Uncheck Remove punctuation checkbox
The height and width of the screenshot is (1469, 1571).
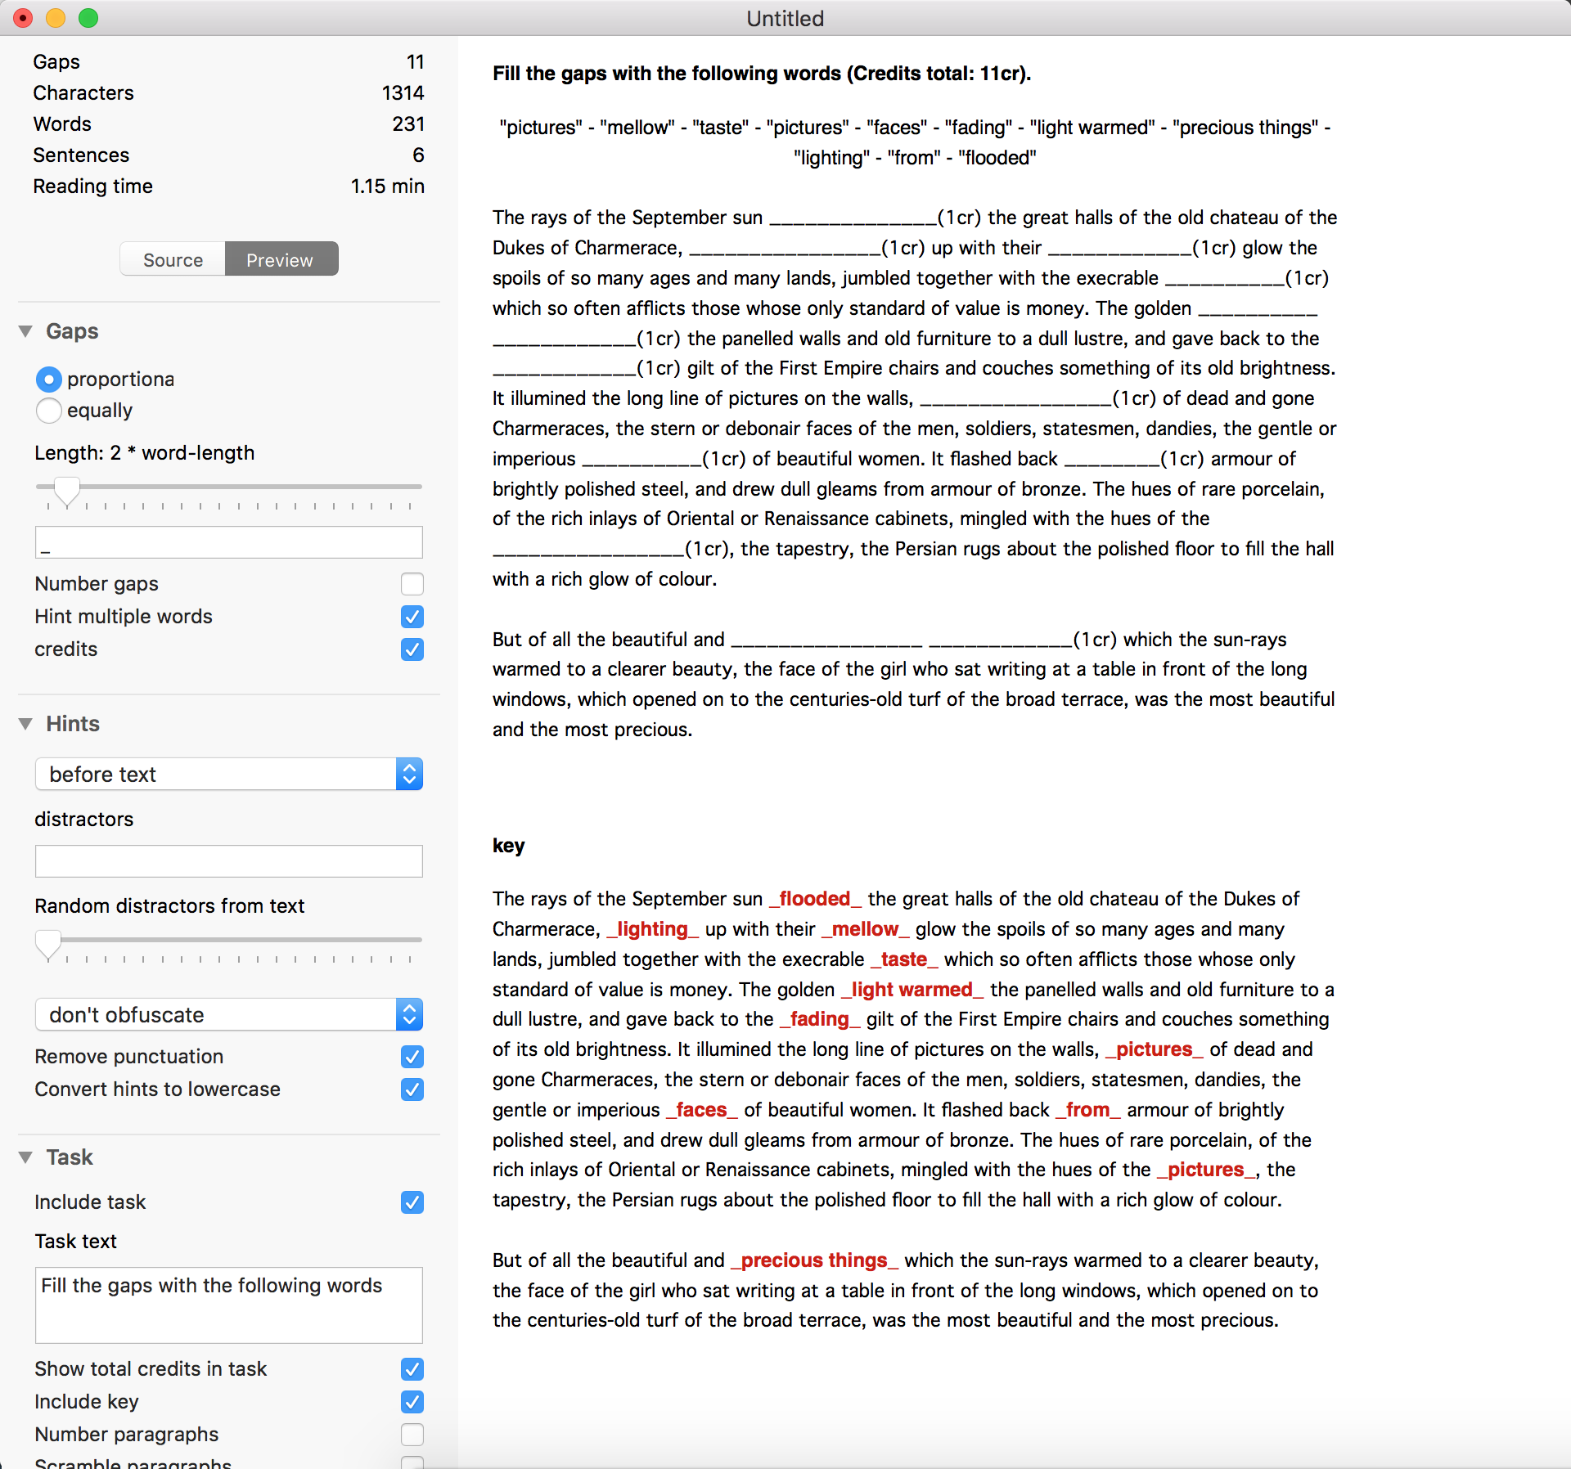[412, 1057]
